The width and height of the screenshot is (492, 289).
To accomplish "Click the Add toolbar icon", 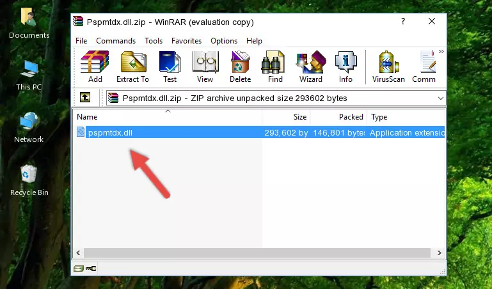I will pyautogui.click(x=95, y=66).
